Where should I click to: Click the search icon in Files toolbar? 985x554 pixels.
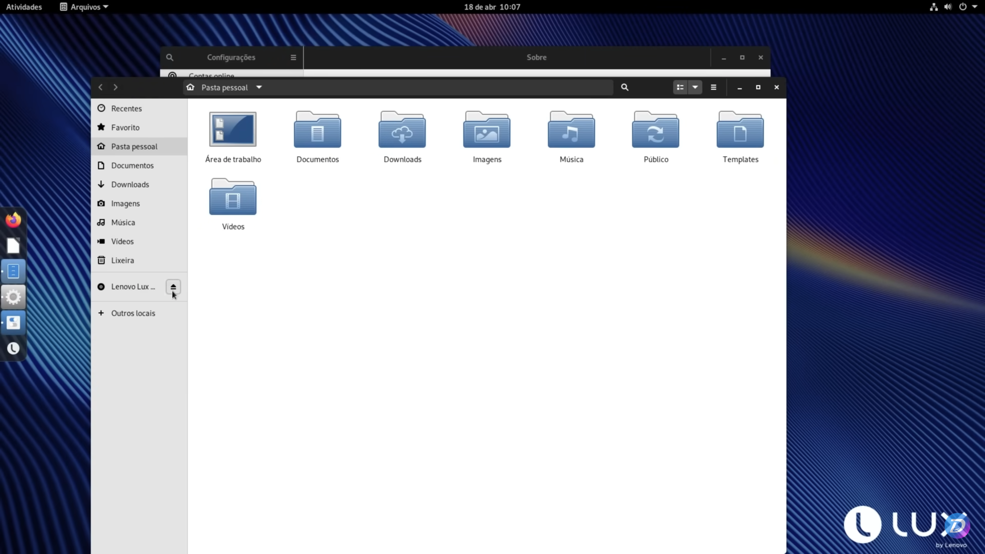coord(624,87)
